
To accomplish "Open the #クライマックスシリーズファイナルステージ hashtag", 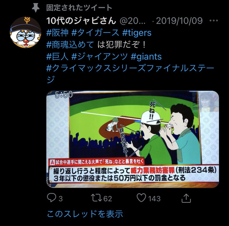I will (130, 74).
